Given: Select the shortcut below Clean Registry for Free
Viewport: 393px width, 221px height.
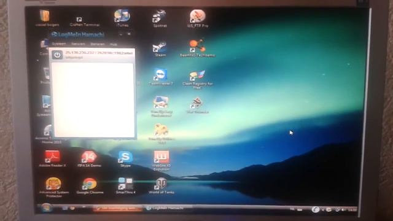Looking at the screenshot, I should tap(198, 106).
